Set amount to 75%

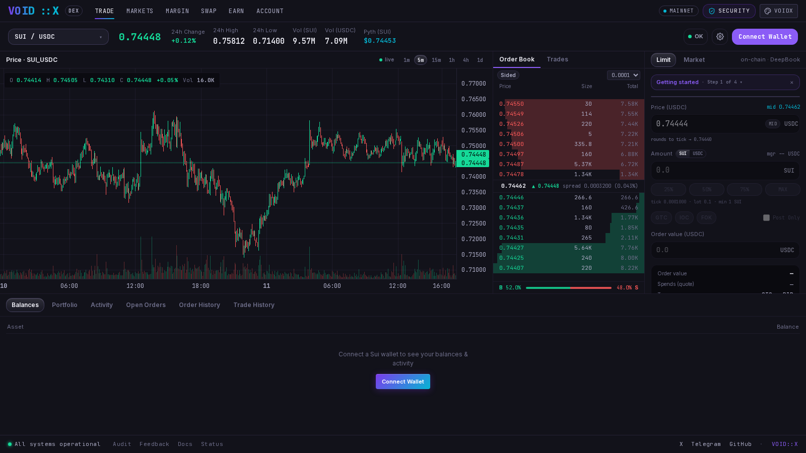coord(745,189)
